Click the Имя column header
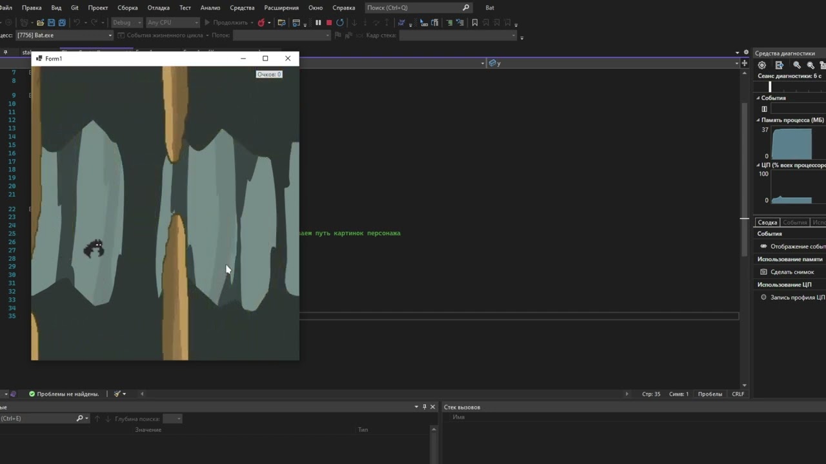The width and height of the screenshot is (826, 464). click(x=458, y=417)
